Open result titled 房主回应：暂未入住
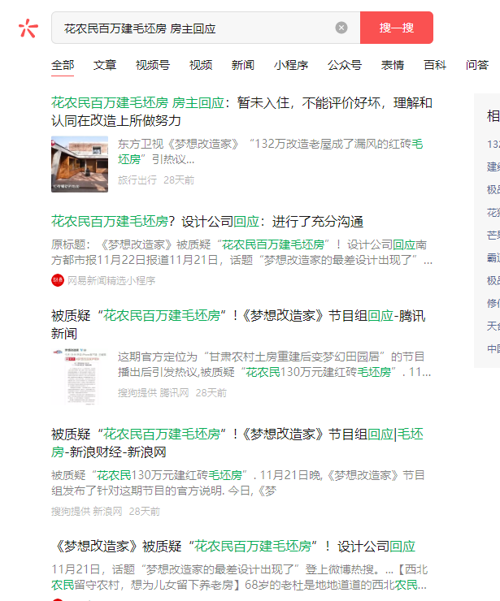This screenshot has width=500, height=601. [x=241, y=111]
